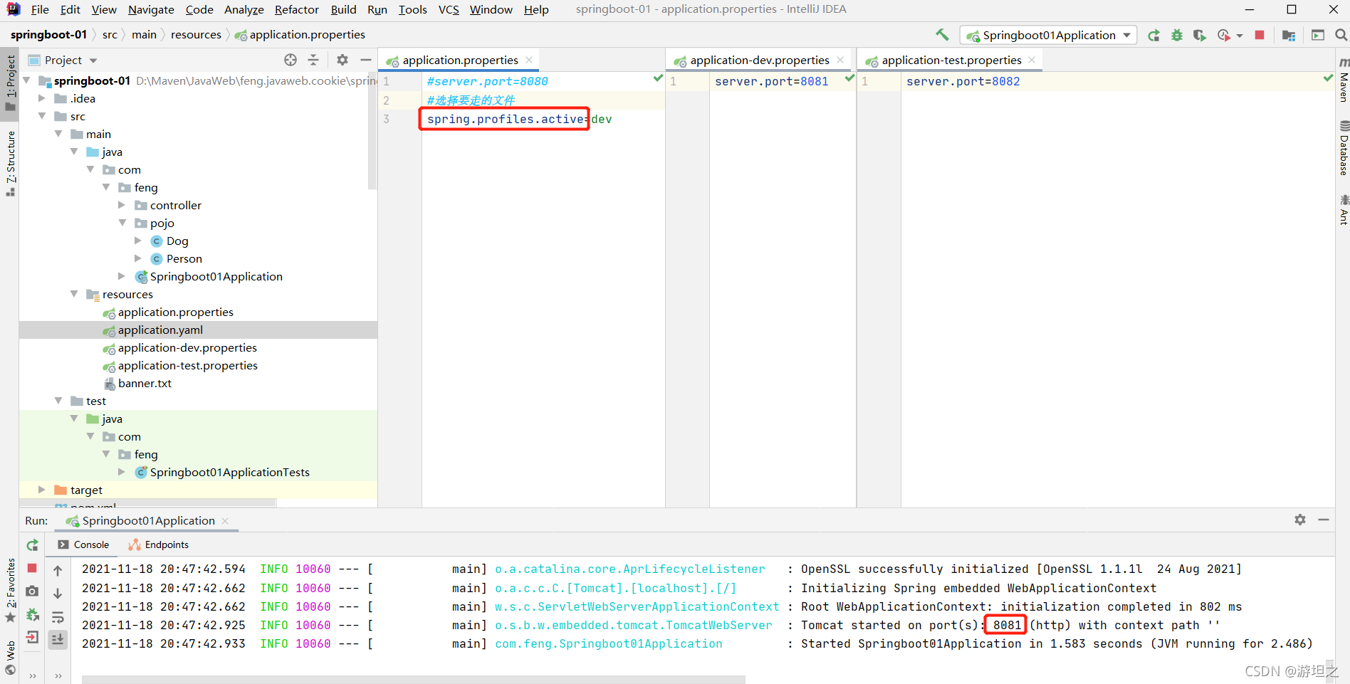The height and width of the screenshot is (684, 1350).
Task: Select the Dog class in the project tree
Action: coord(178,241)
